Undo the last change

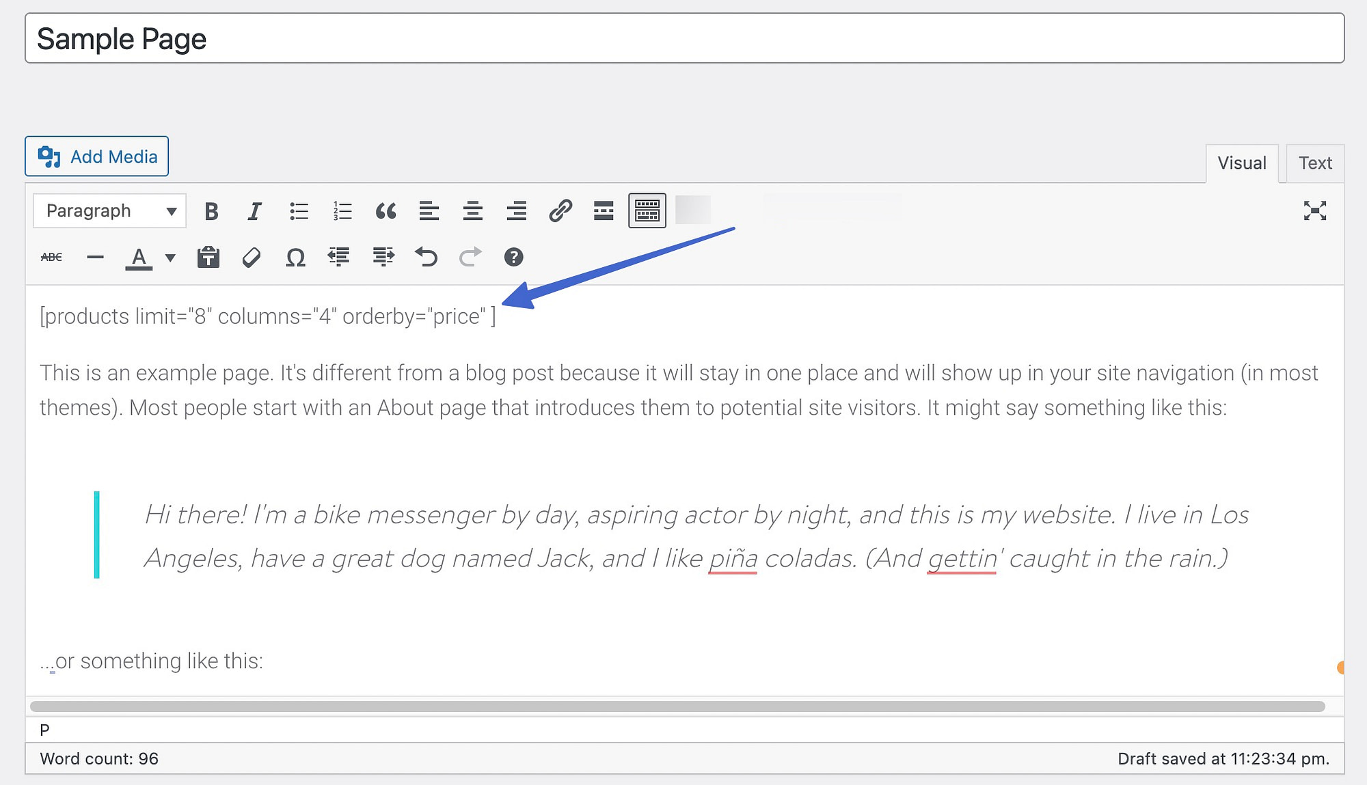426,258
